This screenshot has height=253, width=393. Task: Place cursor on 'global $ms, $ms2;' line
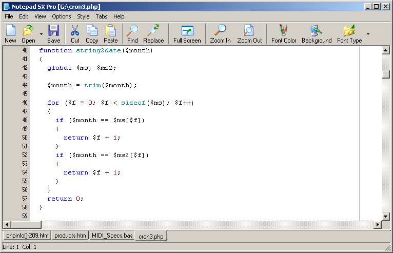[x=82, y=68]
